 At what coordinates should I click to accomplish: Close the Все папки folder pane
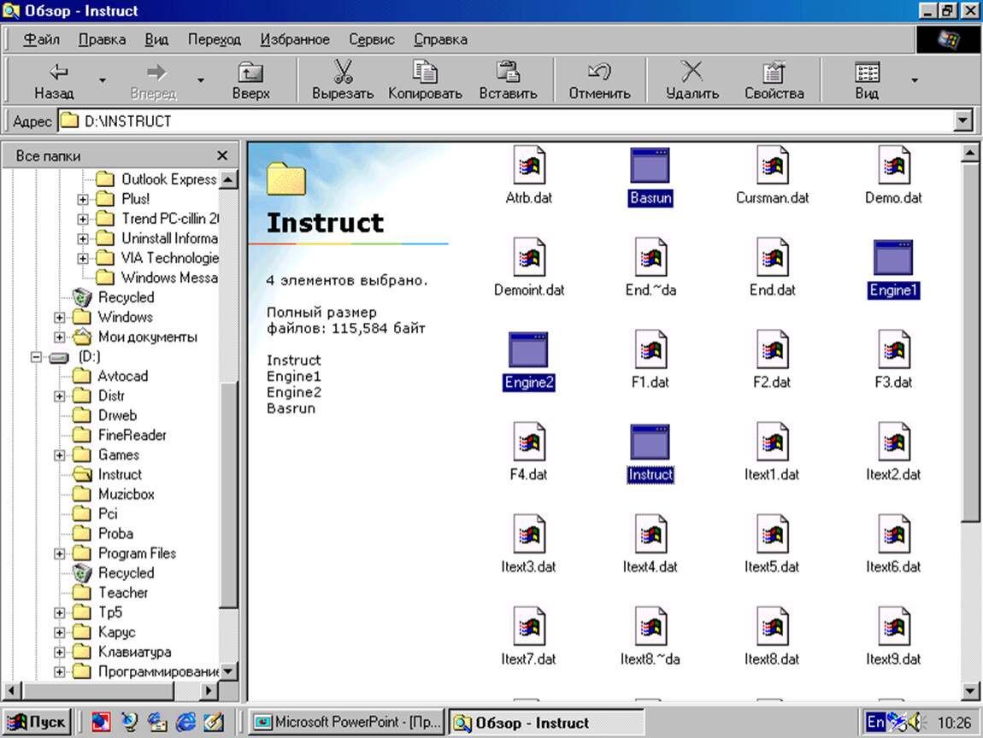coord(222,155)
